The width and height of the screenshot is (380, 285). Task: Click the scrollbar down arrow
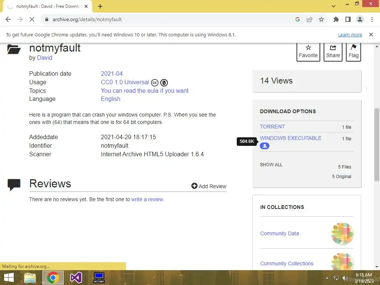377,267
